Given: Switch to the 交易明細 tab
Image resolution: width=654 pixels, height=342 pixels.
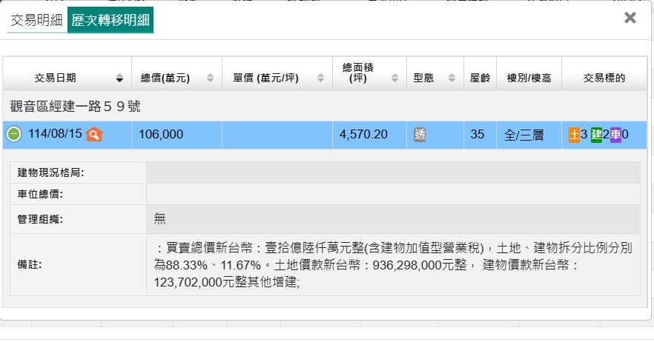Looking at the screenshot, I should tap(36, 20).
